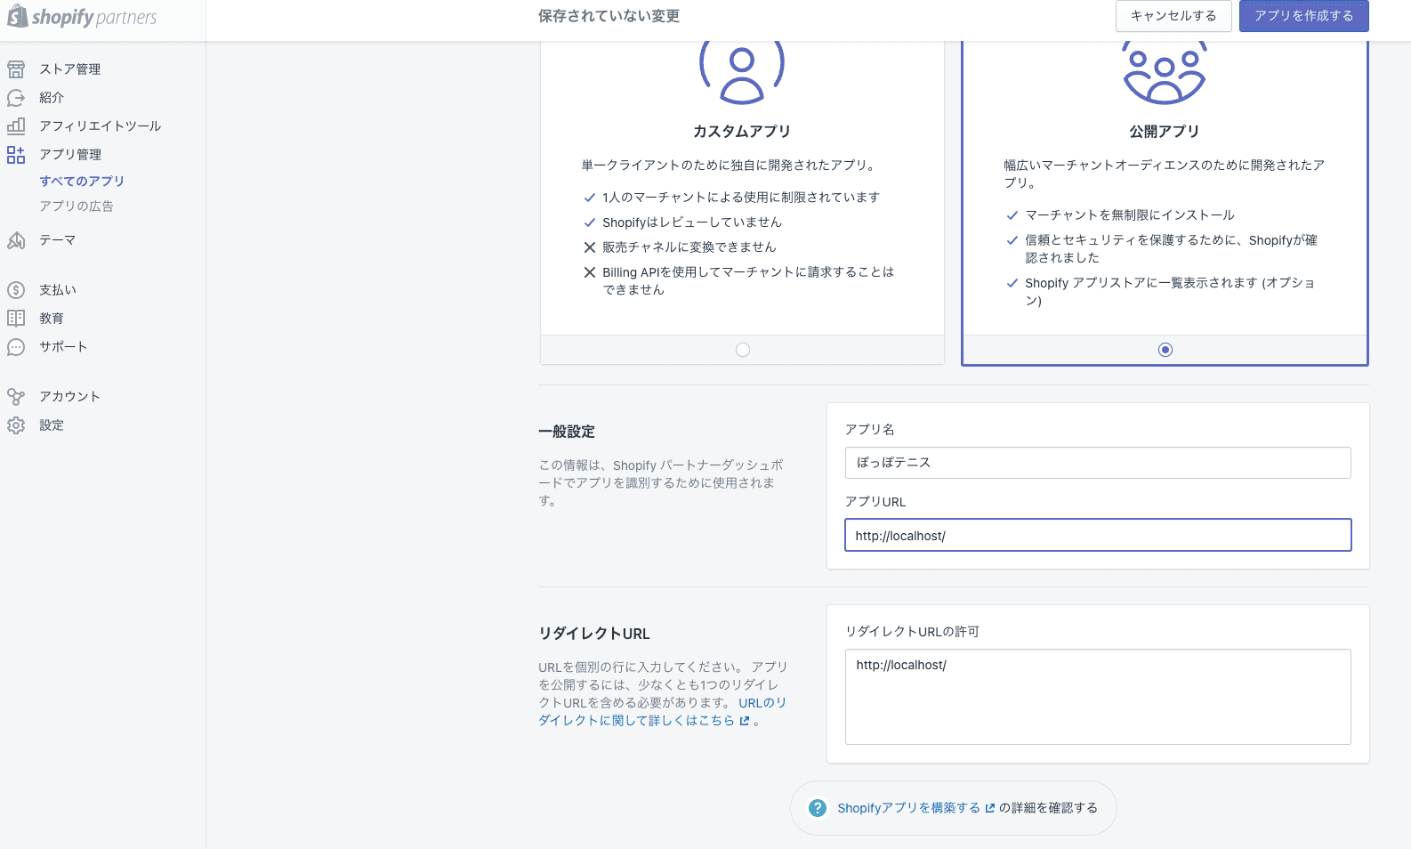Click the 公開アプリ card title
1411x849 pixels.
(x=1165, y=132)
